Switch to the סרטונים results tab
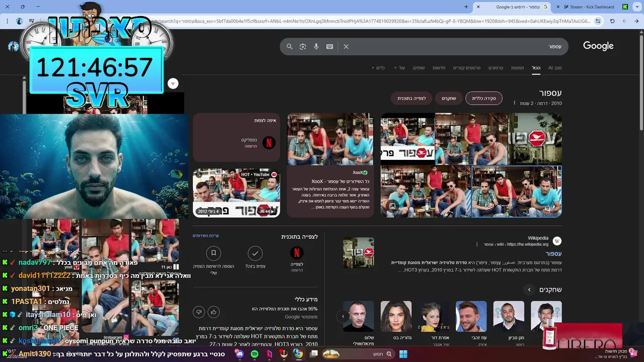The image size is (644, 362). [x=496, y=68]
